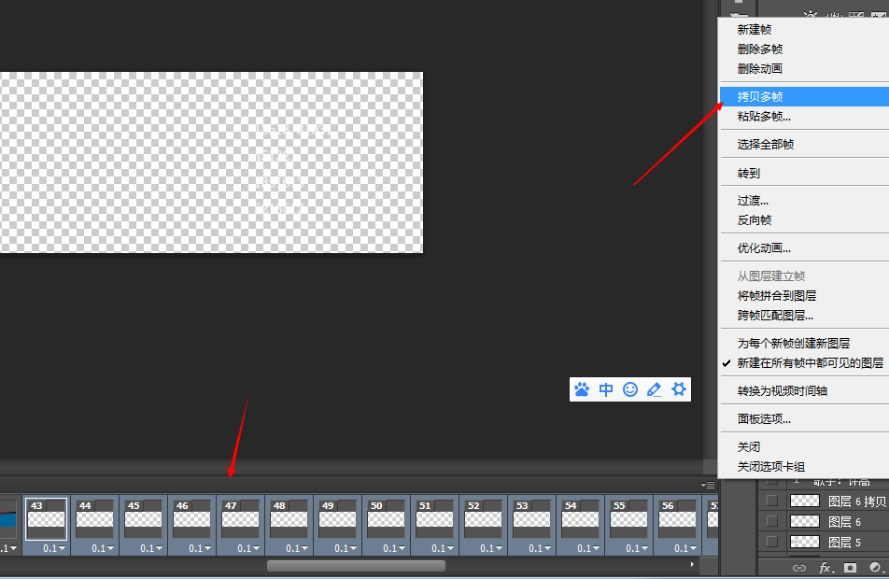Choose 新建帧 from the menu
889x579 pixels.
[805, 30]
